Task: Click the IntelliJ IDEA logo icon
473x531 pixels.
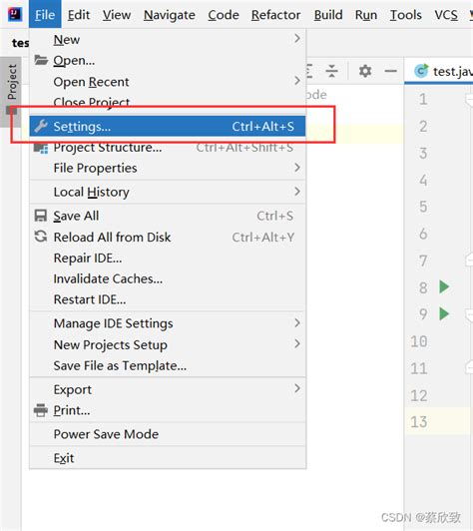Action: coord(15,14)
